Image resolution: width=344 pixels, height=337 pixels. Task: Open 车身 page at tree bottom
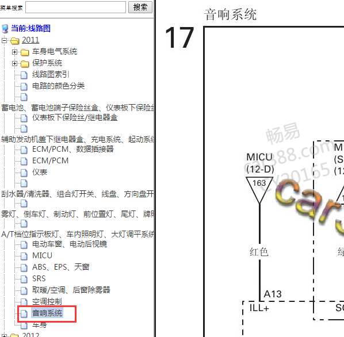40,324
